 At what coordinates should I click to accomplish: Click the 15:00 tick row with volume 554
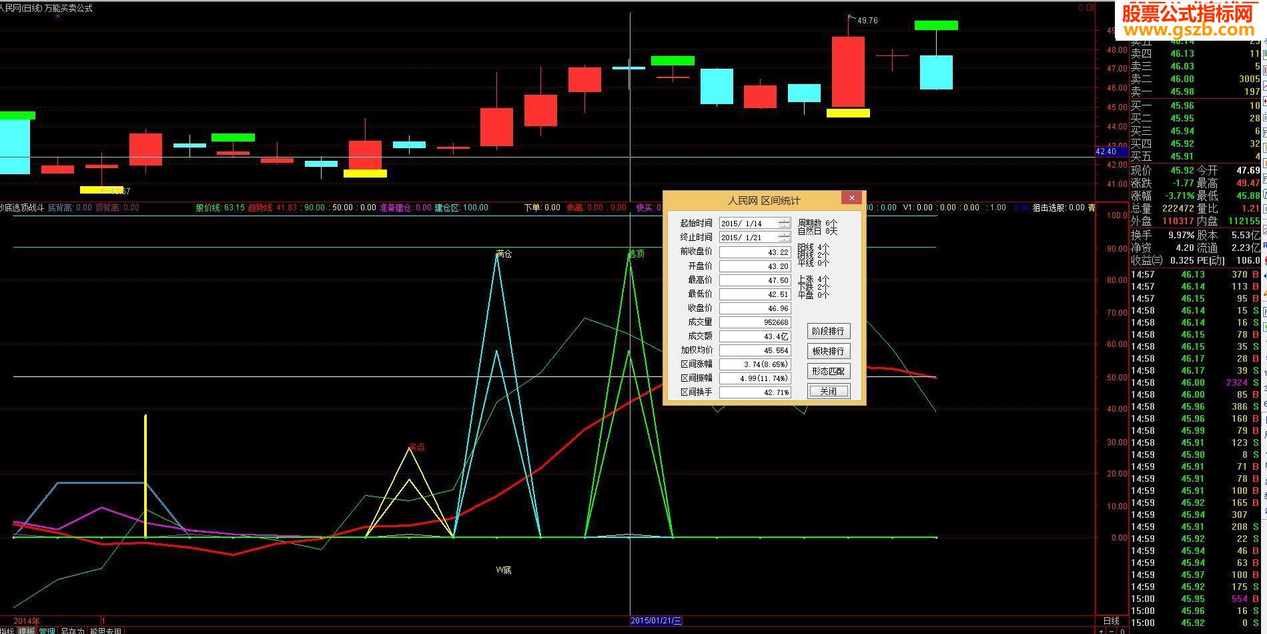1195,599
